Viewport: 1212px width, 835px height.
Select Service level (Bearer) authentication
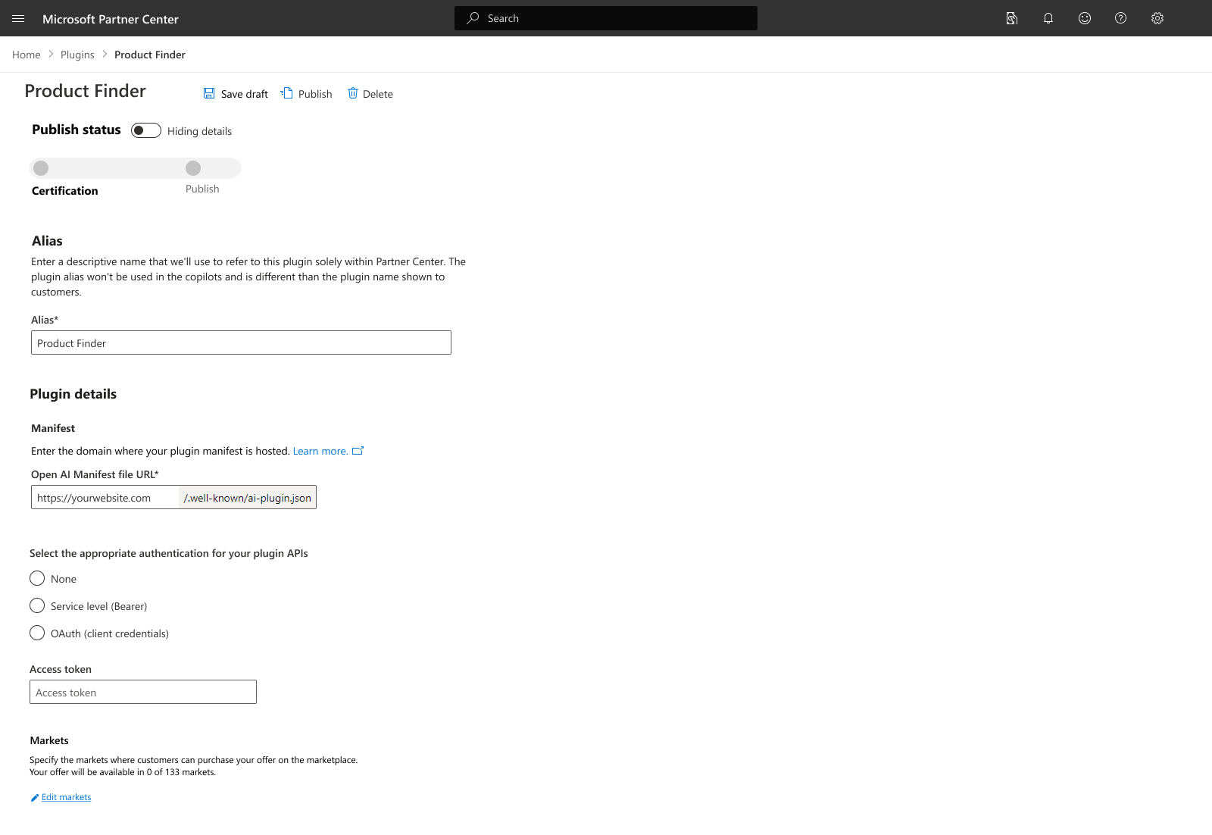(x=37, y=605)
